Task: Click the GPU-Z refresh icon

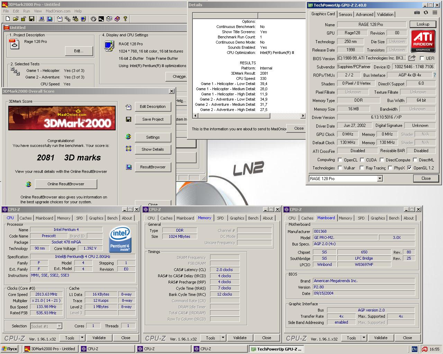Action: (426, 13)
